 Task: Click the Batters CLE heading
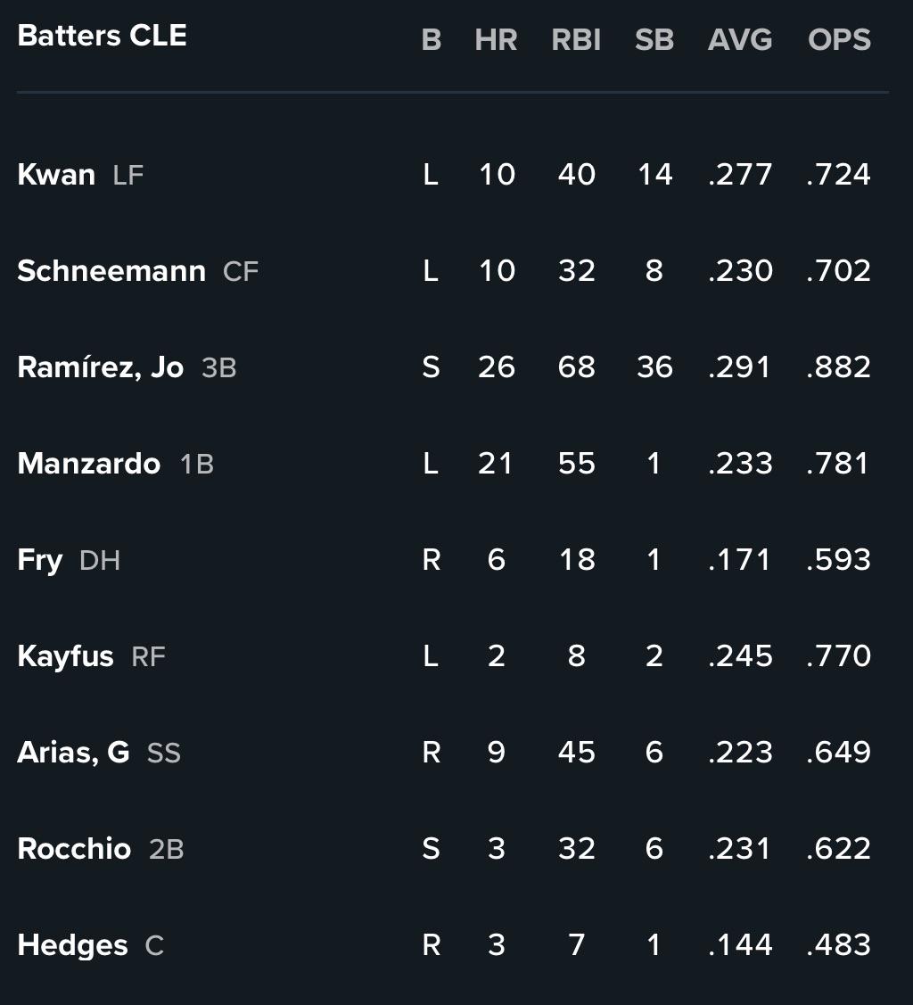click(102, 36)
